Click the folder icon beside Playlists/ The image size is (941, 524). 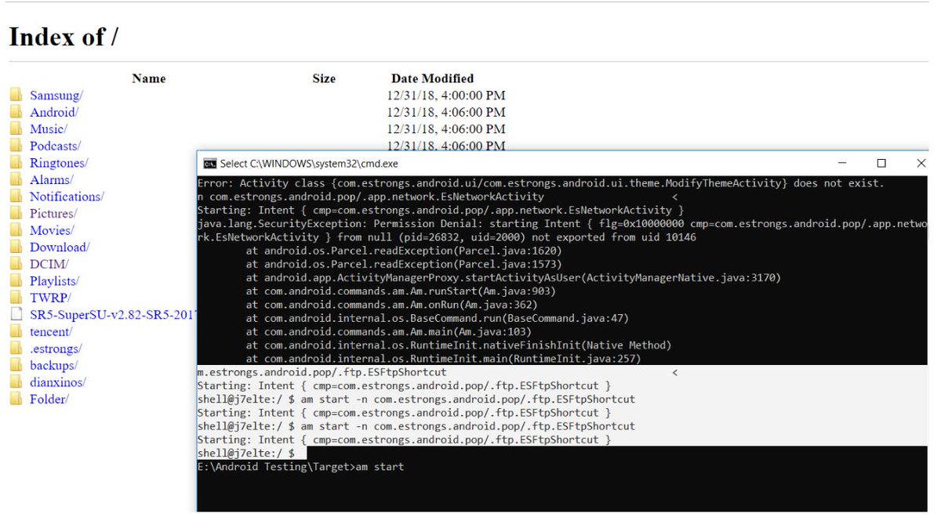16,280
